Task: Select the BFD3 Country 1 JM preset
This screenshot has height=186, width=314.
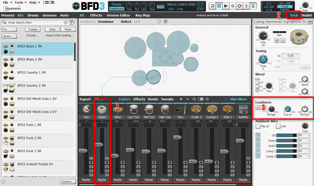Action: point(37,74)
